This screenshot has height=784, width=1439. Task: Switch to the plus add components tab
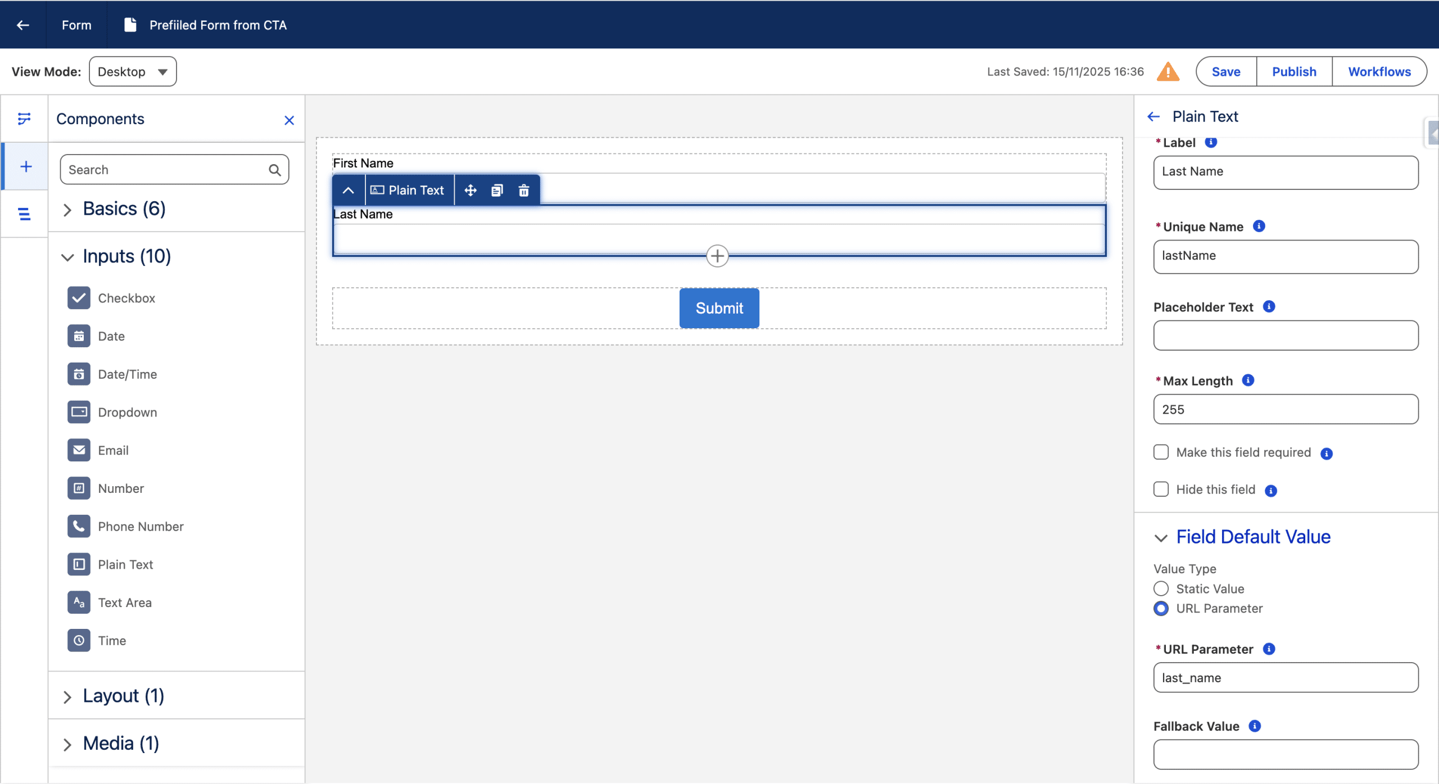(25, 167)
